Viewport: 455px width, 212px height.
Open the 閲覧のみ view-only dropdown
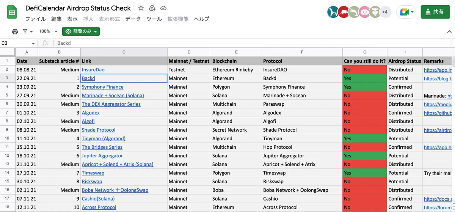click(x=81, y=31)
